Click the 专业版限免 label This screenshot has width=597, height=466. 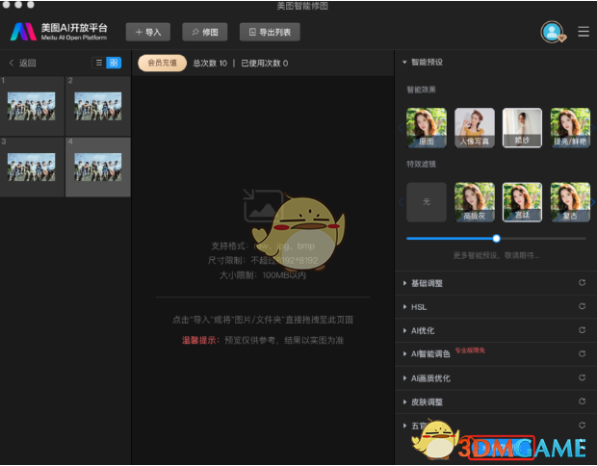coord(470,350)
